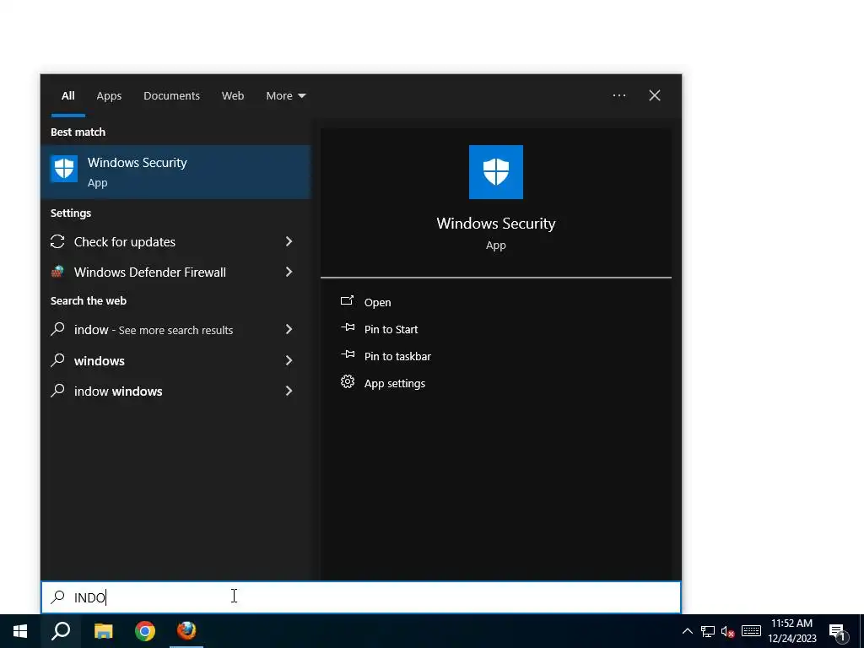Switch to the Apps tab

click(x=109, y=96)
